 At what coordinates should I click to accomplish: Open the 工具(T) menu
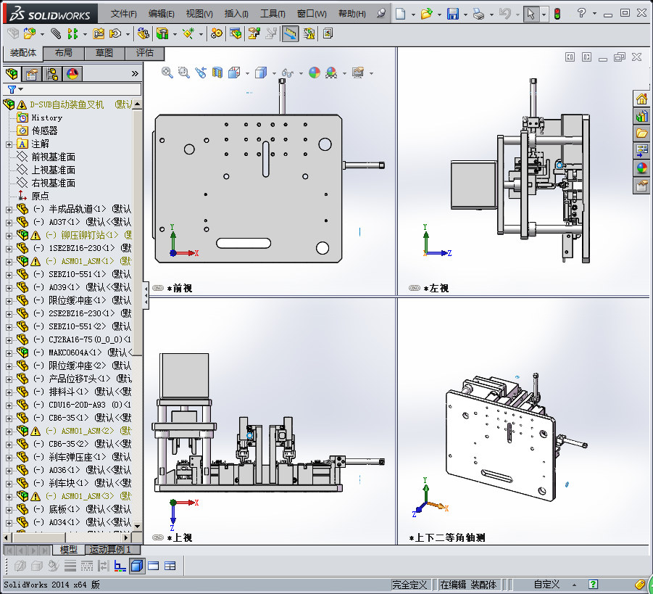(273, 14)
